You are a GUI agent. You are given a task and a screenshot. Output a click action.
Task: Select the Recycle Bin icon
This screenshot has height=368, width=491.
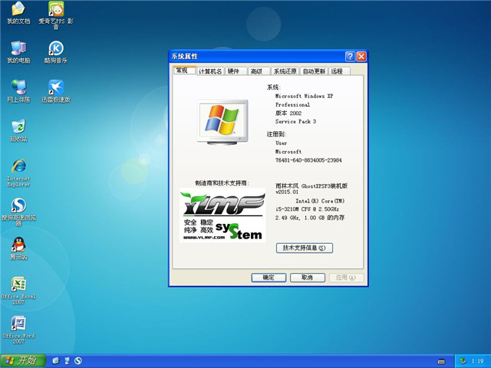coord(18,131)
